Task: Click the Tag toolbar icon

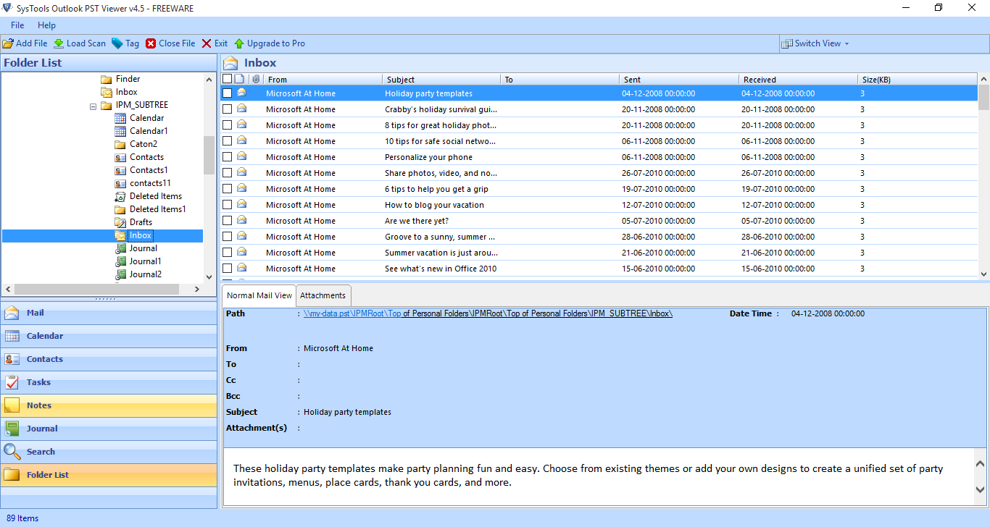Action: point(117,43)
